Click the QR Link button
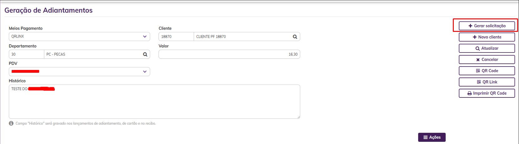 coord(487,82)
